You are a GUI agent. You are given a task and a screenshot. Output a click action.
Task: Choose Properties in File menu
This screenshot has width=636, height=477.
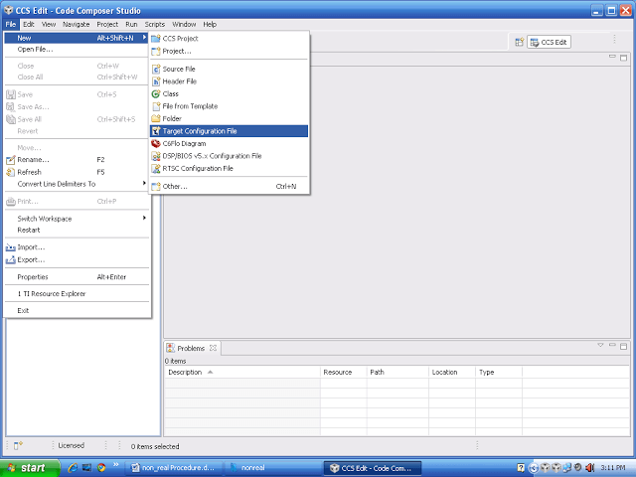(x=78, y=277)
